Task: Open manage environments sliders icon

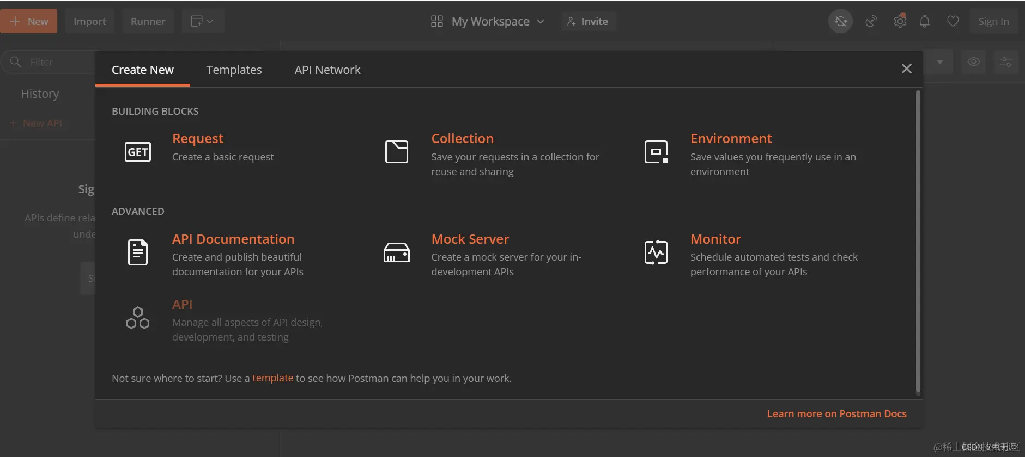Action: pos(1006,61)
